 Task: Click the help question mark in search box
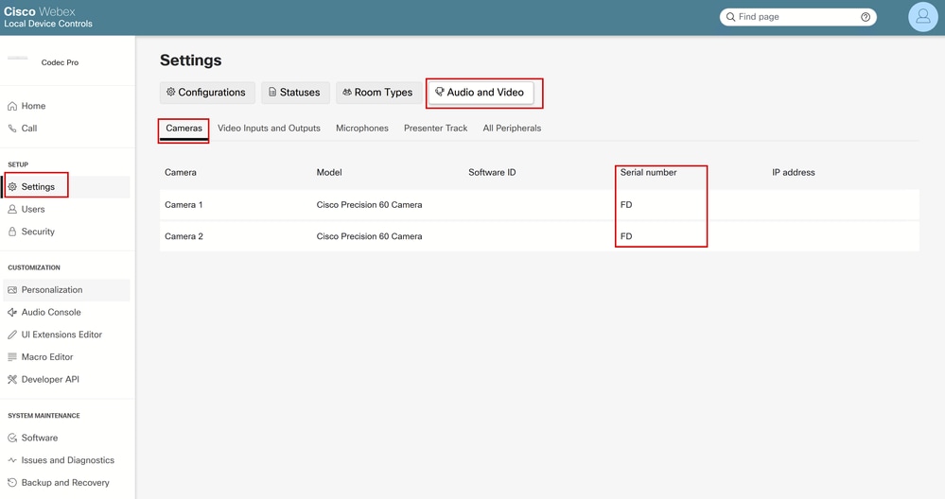(x=866, y=17)
